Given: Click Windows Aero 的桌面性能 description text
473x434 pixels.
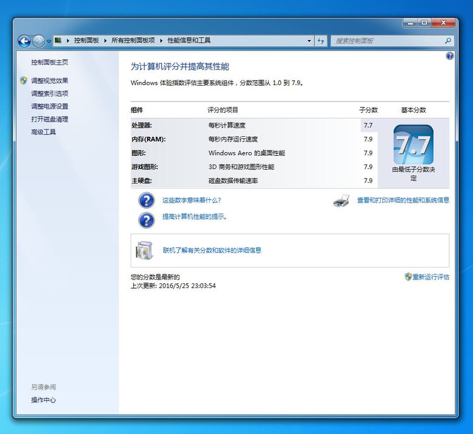Looking at the screenshot, I should point(247,153).
